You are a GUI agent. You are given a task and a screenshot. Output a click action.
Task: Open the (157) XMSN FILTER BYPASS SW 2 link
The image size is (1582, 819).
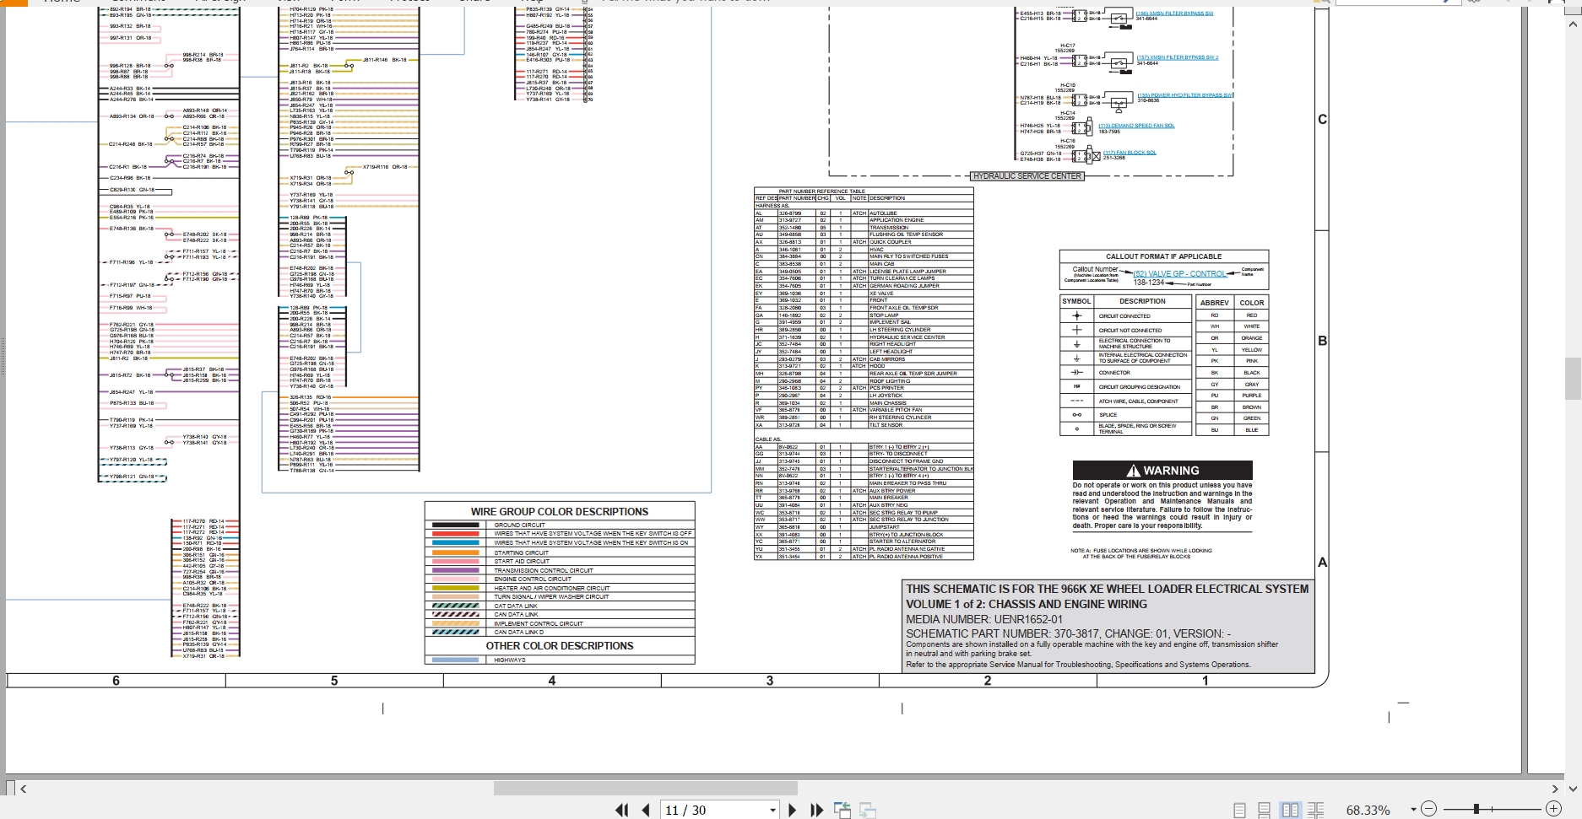click(1178, 57)
